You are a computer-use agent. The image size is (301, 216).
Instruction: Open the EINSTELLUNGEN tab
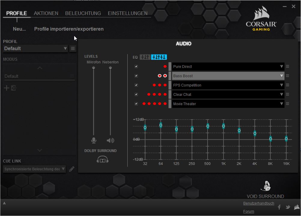click(x=128, y=13)
